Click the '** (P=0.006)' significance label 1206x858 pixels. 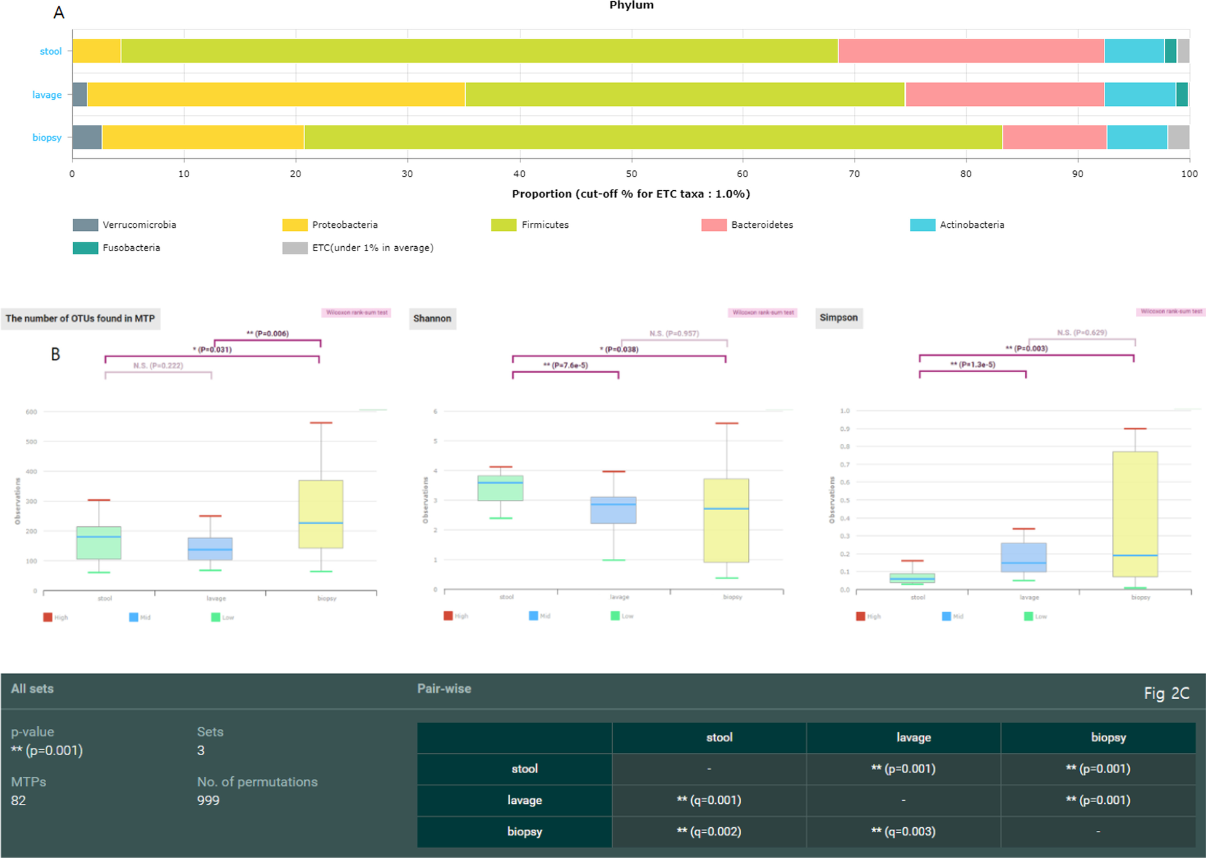(268, 334)
